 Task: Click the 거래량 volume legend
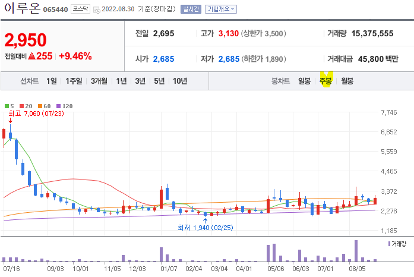[x=397, y=244]
